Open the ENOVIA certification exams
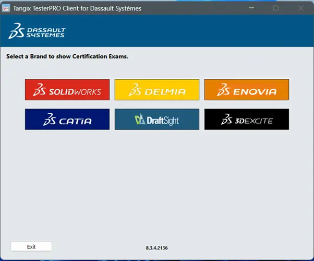314x261 pixels. tap(247, 90)
